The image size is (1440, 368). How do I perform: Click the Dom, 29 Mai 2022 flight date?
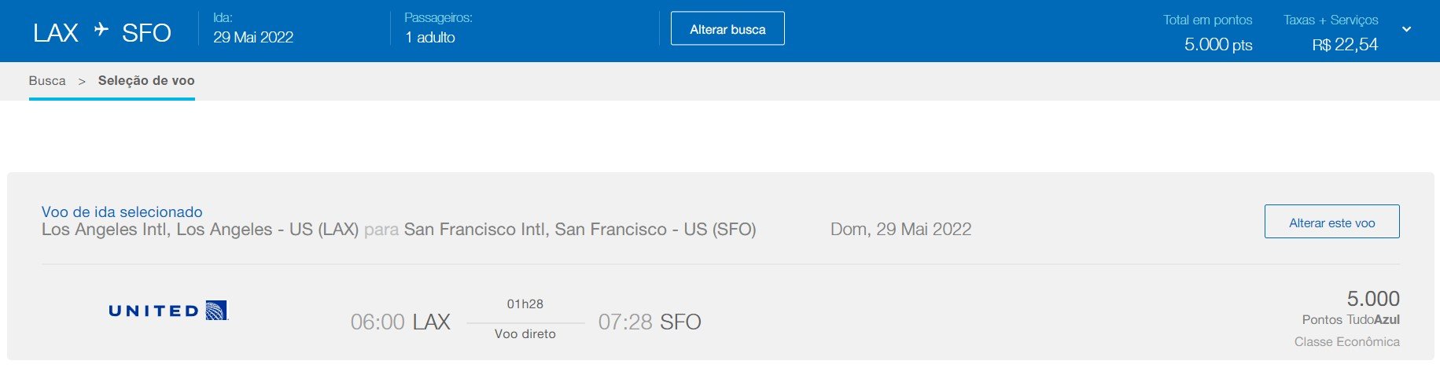900,230
